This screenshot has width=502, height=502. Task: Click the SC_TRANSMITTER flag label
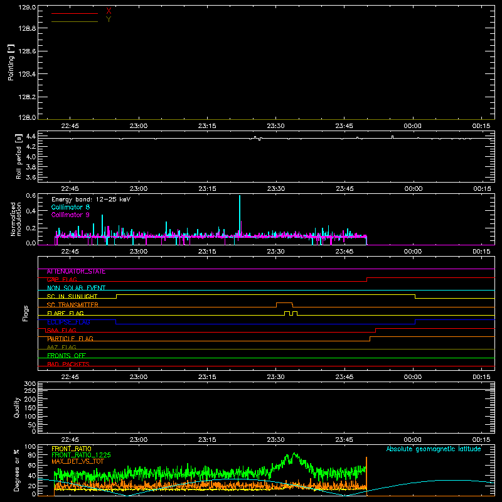pos(73,305)
